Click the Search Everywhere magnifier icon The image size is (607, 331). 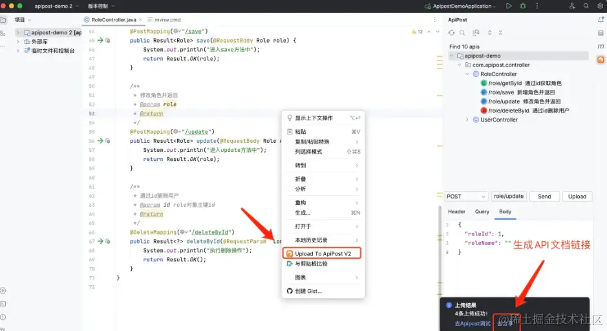coord(586,6)
